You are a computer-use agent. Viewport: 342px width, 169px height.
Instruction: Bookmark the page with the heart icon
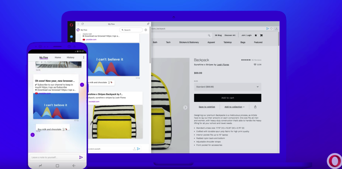(271, 29)
